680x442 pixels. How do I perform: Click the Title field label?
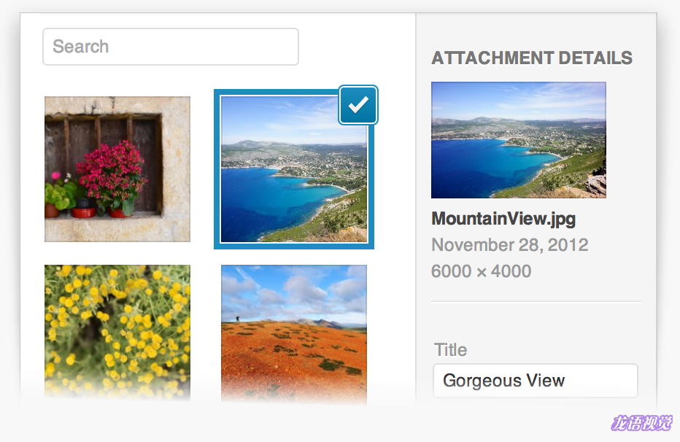[451, 349]
